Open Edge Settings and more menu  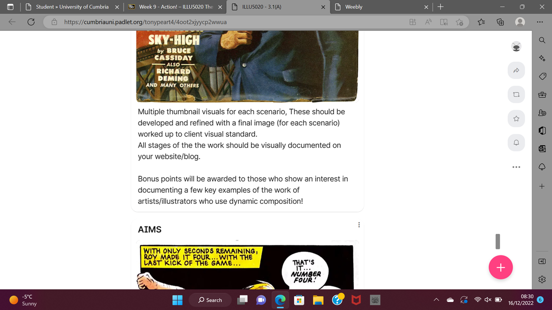tap(539, 22)
